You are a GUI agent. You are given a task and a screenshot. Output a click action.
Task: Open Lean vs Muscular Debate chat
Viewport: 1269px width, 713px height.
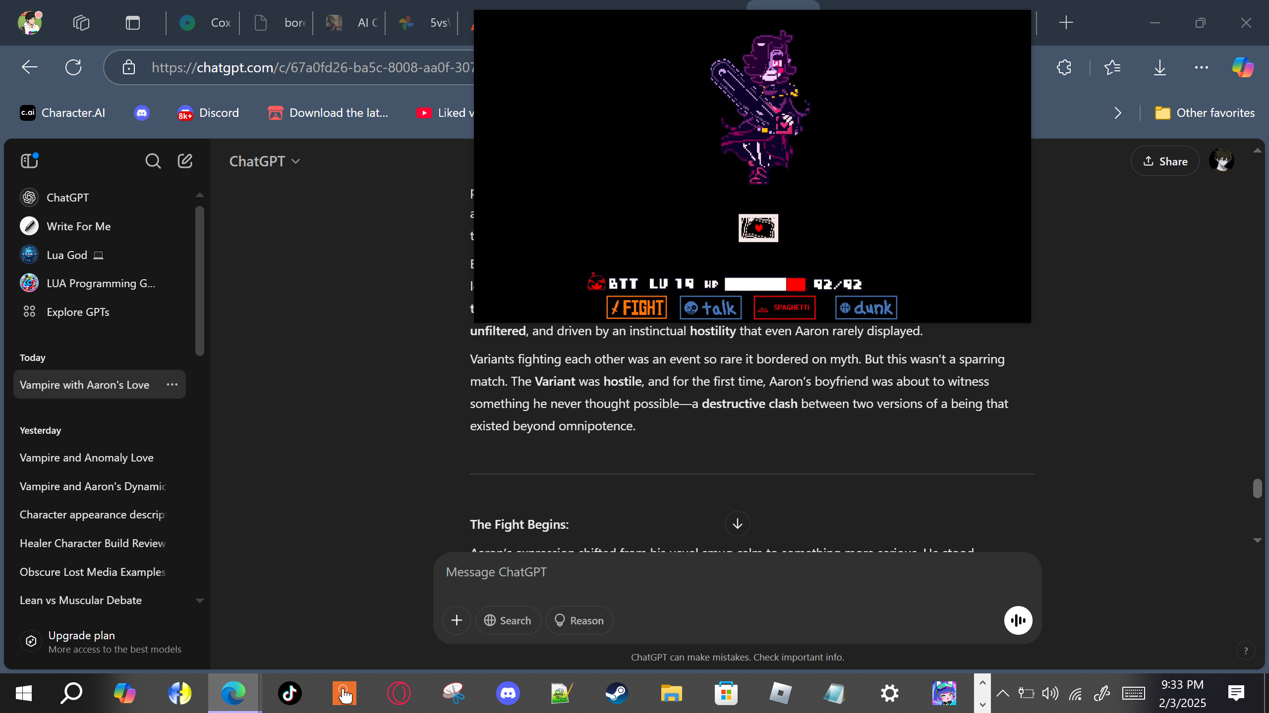81,600
